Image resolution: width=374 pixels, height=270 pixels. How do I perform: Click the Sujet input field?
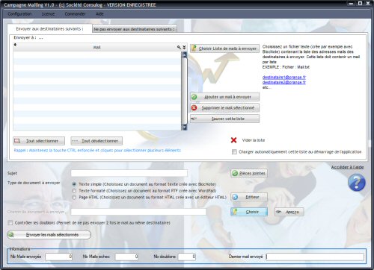point(129,173)
